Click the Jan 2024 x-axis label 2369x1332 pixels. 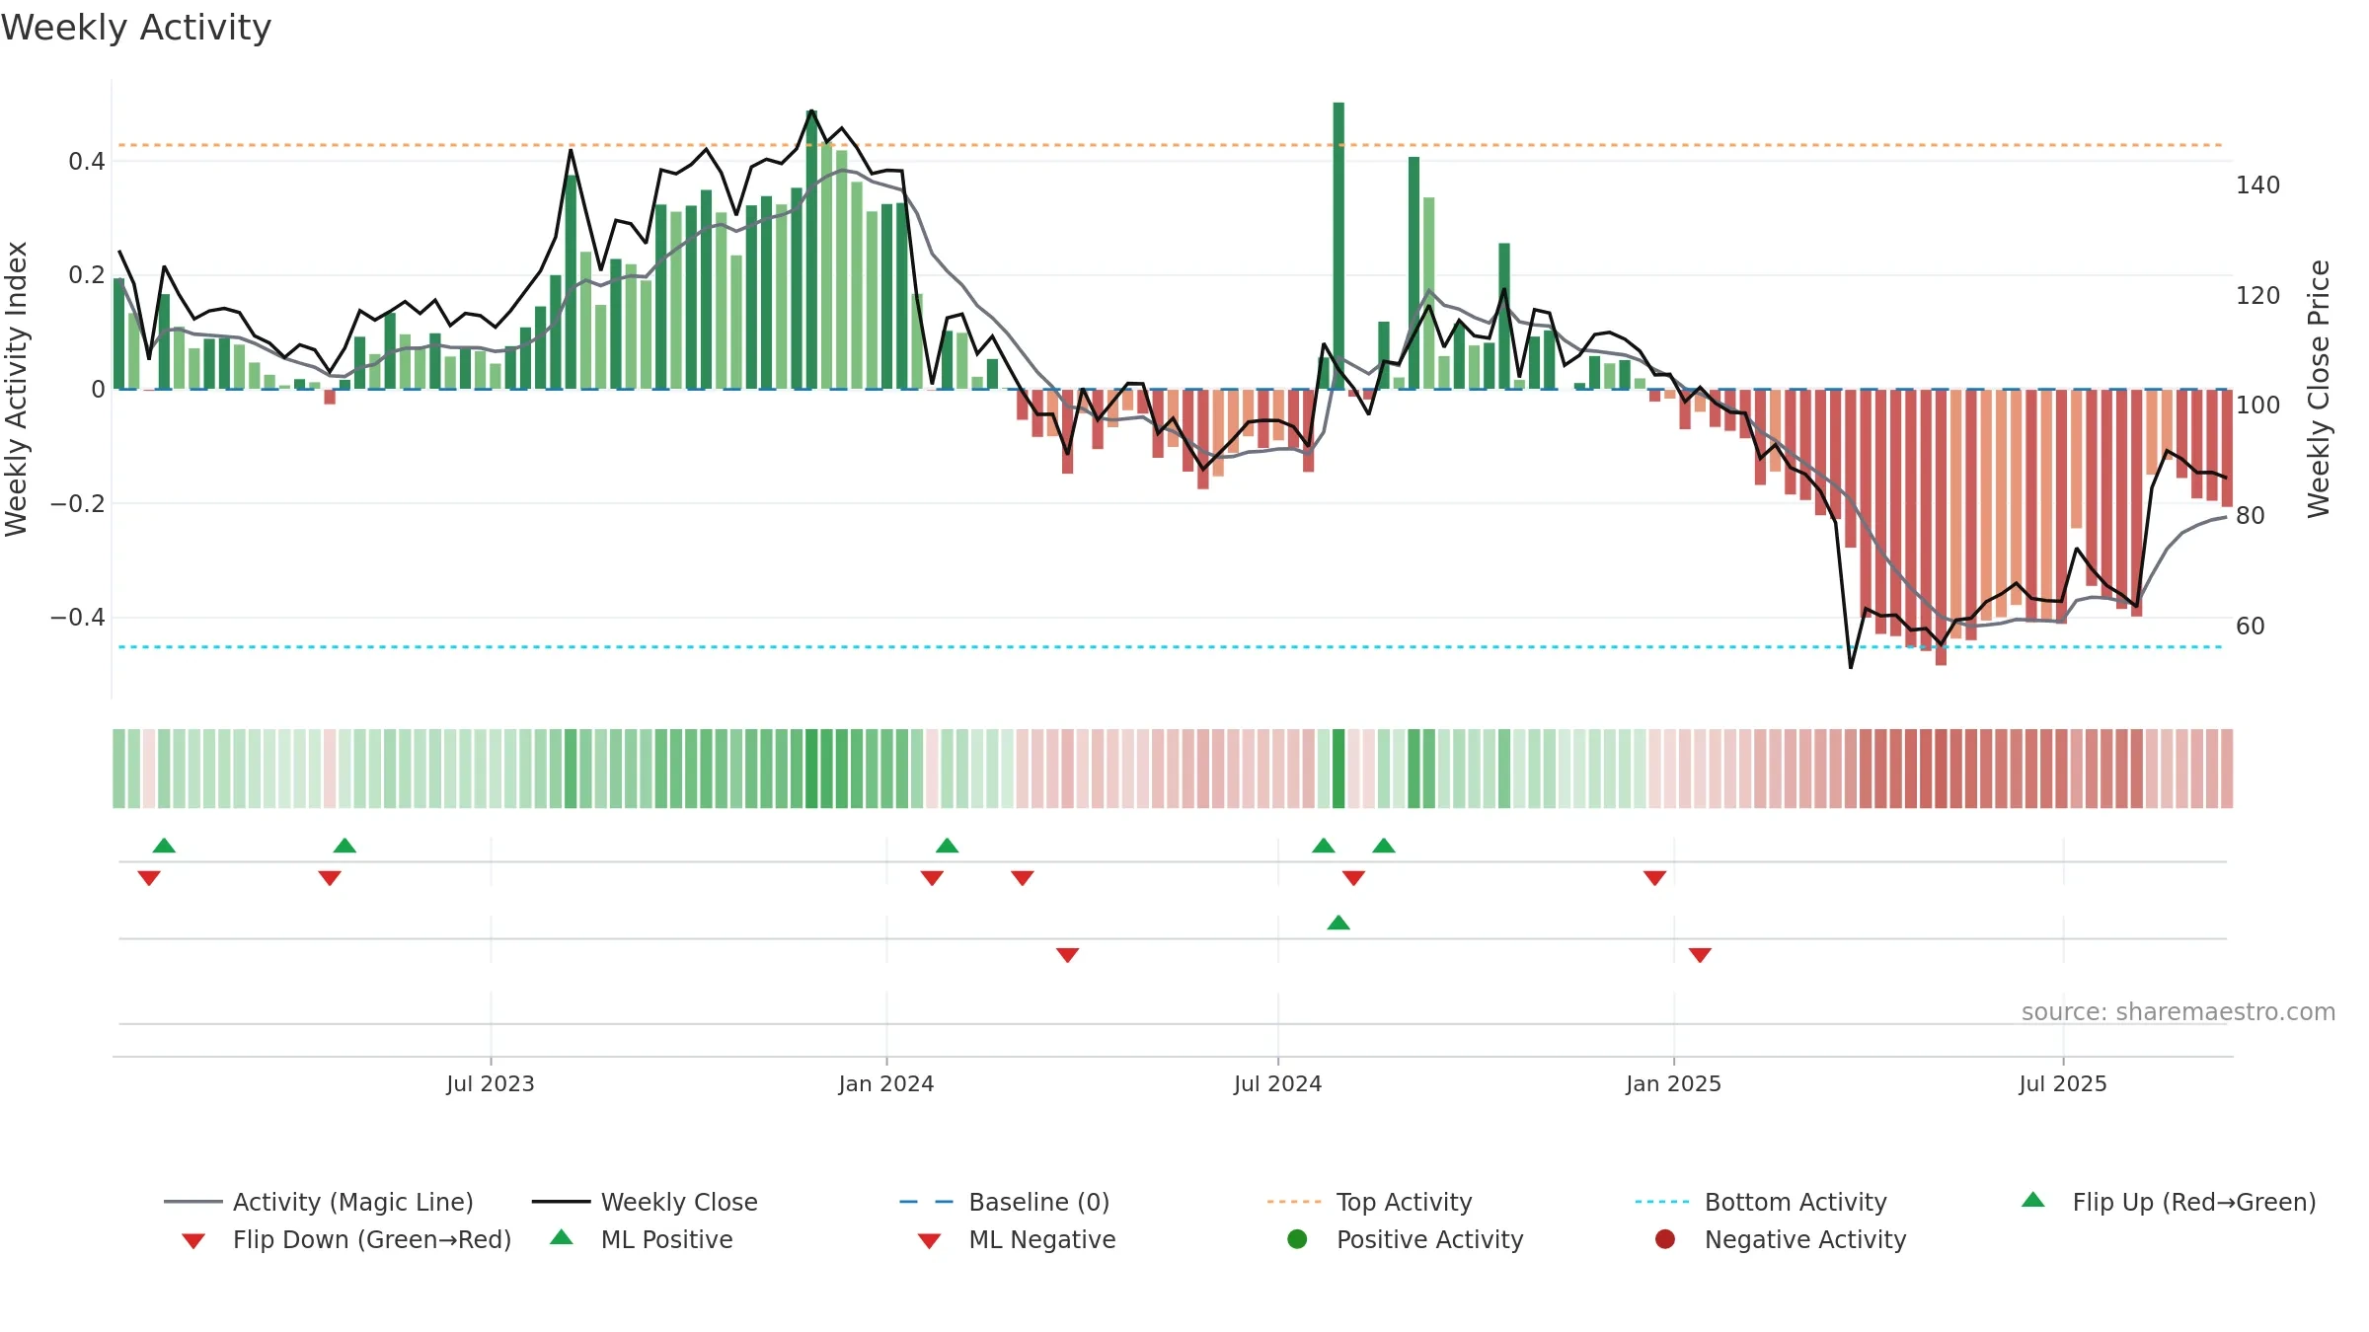coord(886,1083)
